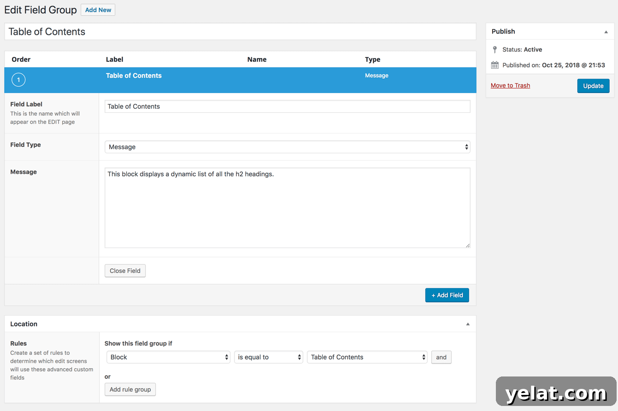Screen dimensions: 618x411
Task: Edit the field group title input
Action: coord(240,32)
